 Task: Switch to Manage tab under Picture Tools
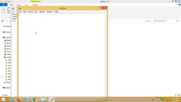(35, 5)
